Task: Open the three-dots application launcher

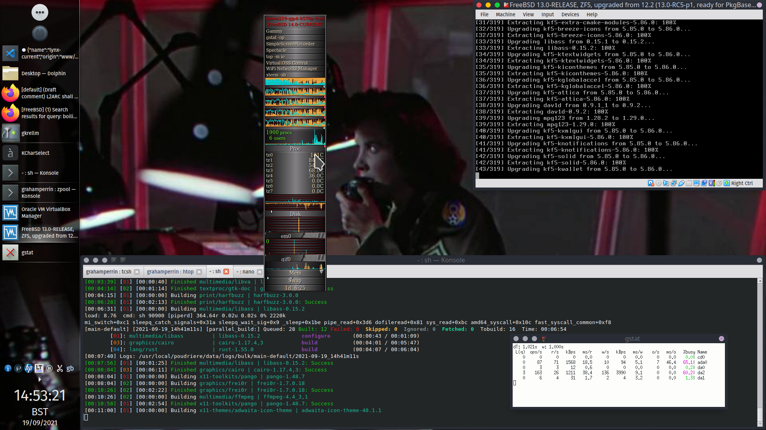Action: [x=39, y=12]
